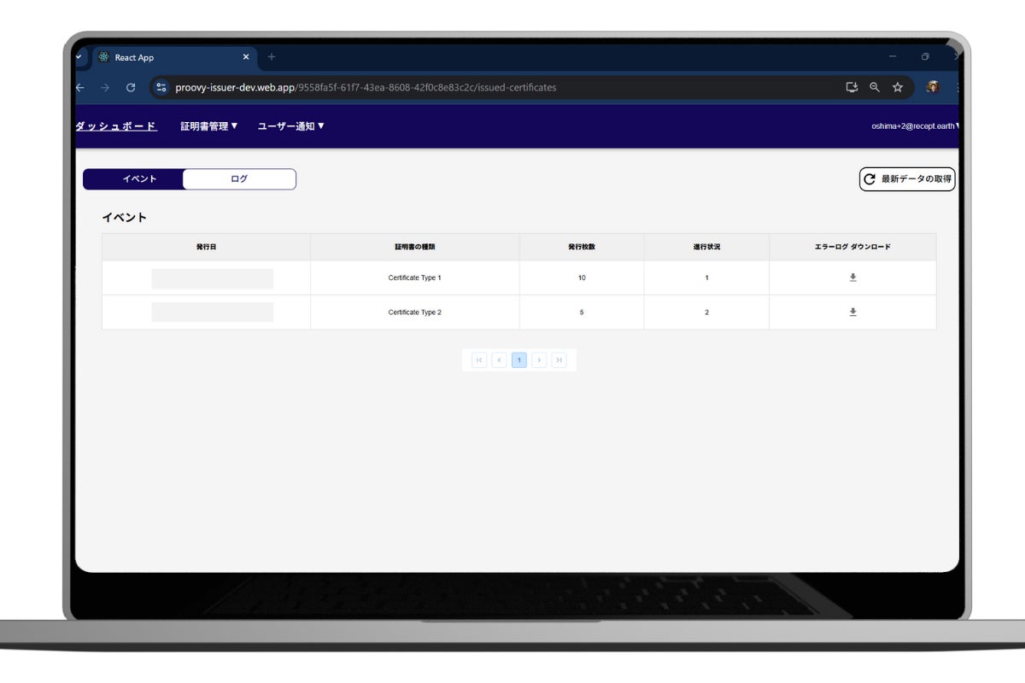Bookmark this page with the star icon

pos(898,87)
